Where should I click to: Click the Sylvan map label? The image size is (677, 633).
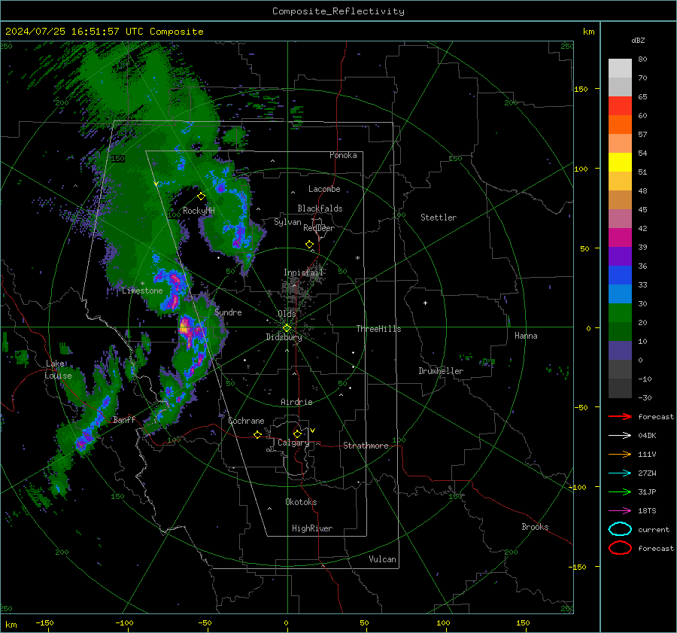[287, 222]
